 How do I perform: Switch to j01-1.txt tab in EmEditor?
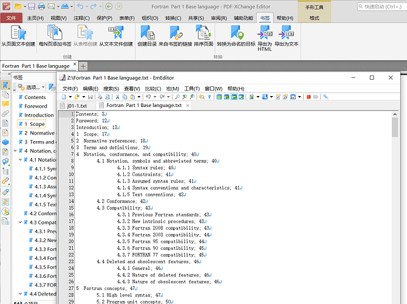[77, 106]
